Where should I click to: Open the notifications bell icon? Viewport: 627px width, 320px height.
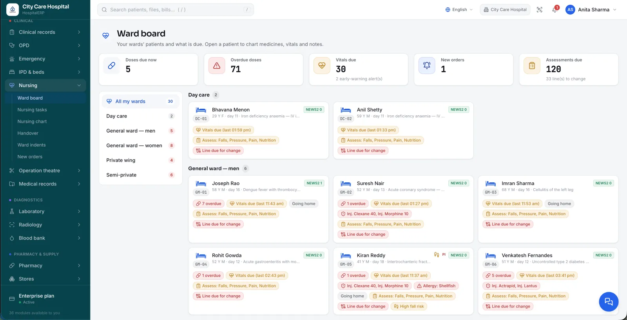[555, 9]
